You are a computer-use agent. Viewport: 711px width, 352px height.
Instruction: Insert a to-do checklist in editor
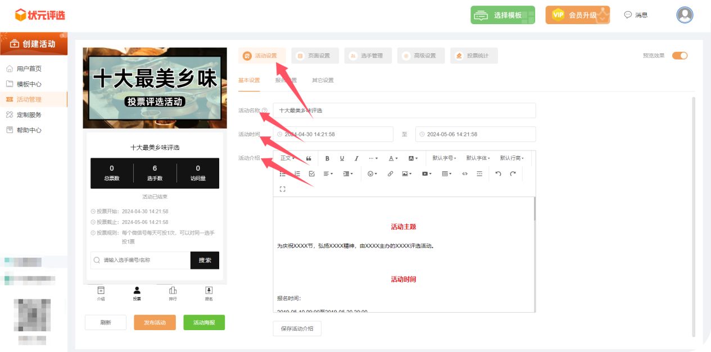pos(312,174)
